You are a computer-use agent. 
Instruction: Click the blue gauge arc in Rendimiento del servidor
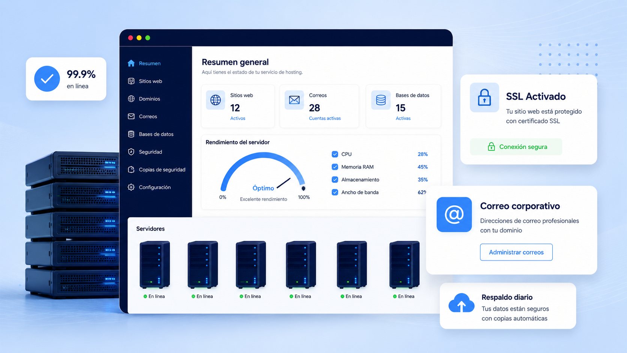pyautogui.click(x=263, y=156)
